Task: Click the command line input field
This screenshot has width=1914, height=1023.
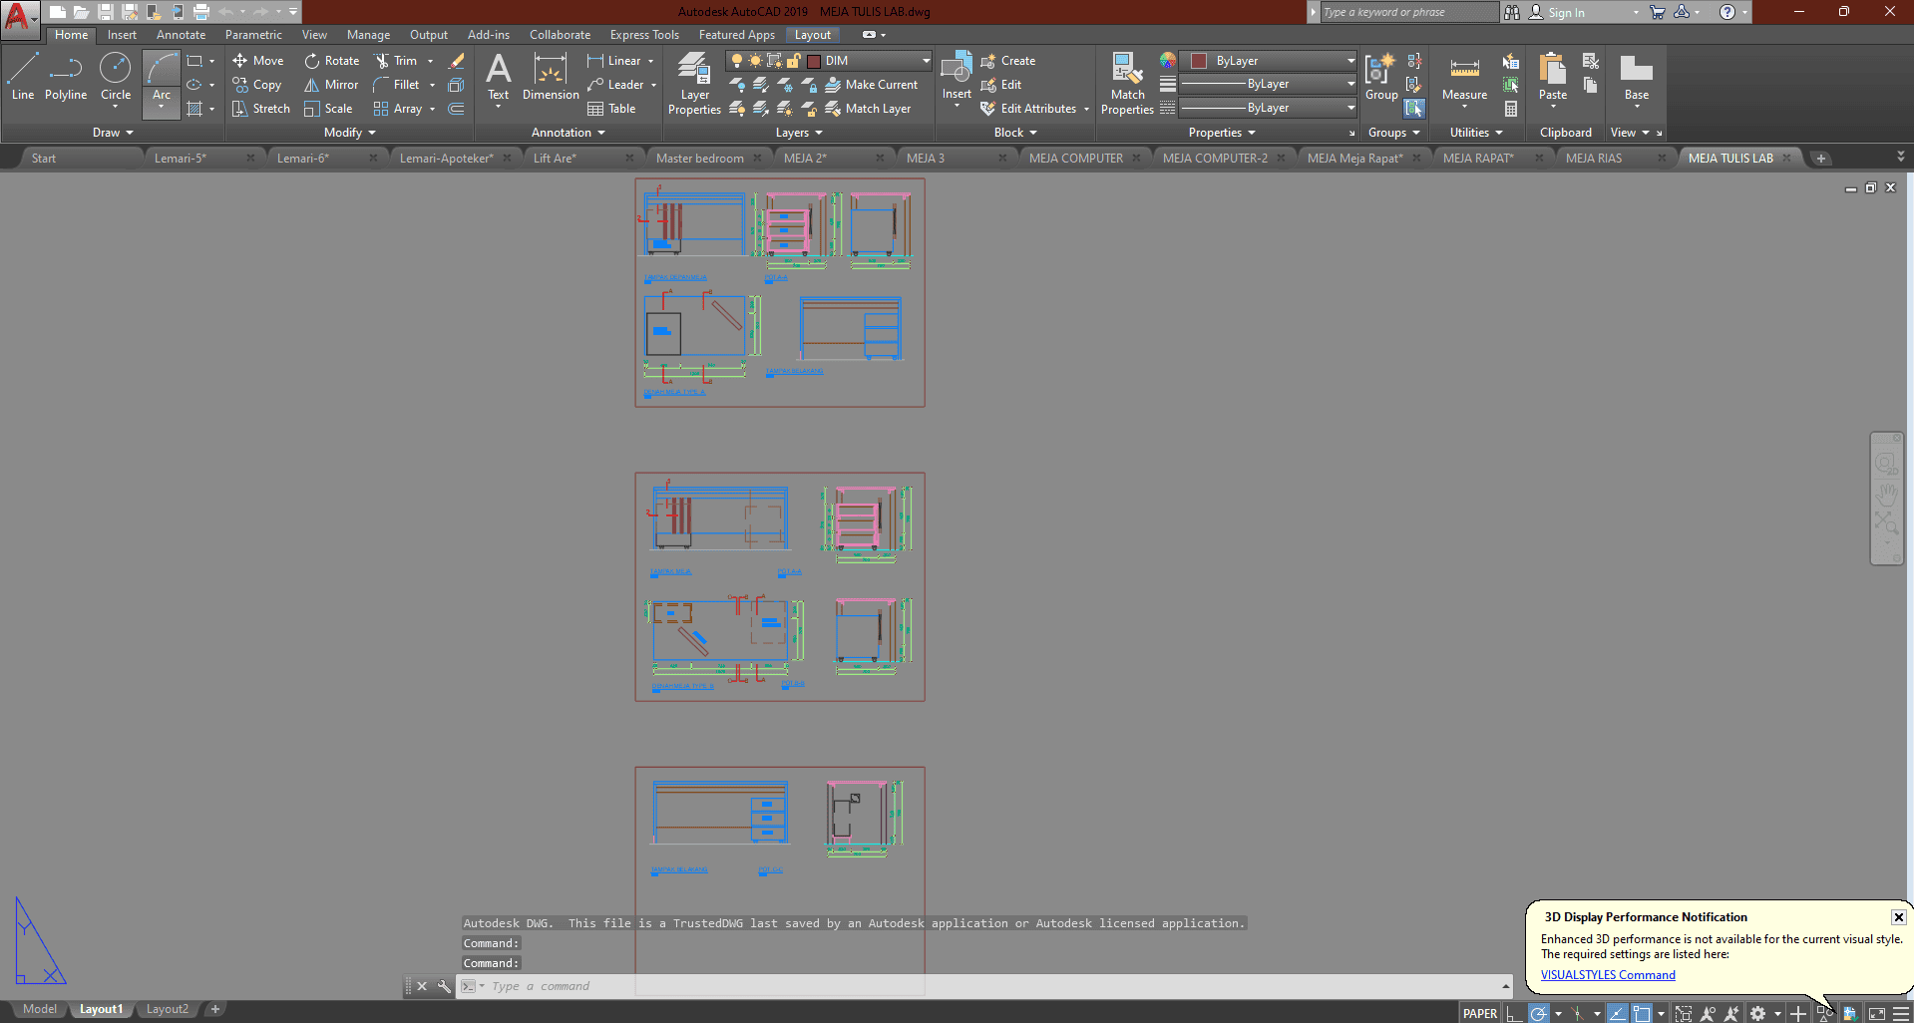Action: coord(987,986)
